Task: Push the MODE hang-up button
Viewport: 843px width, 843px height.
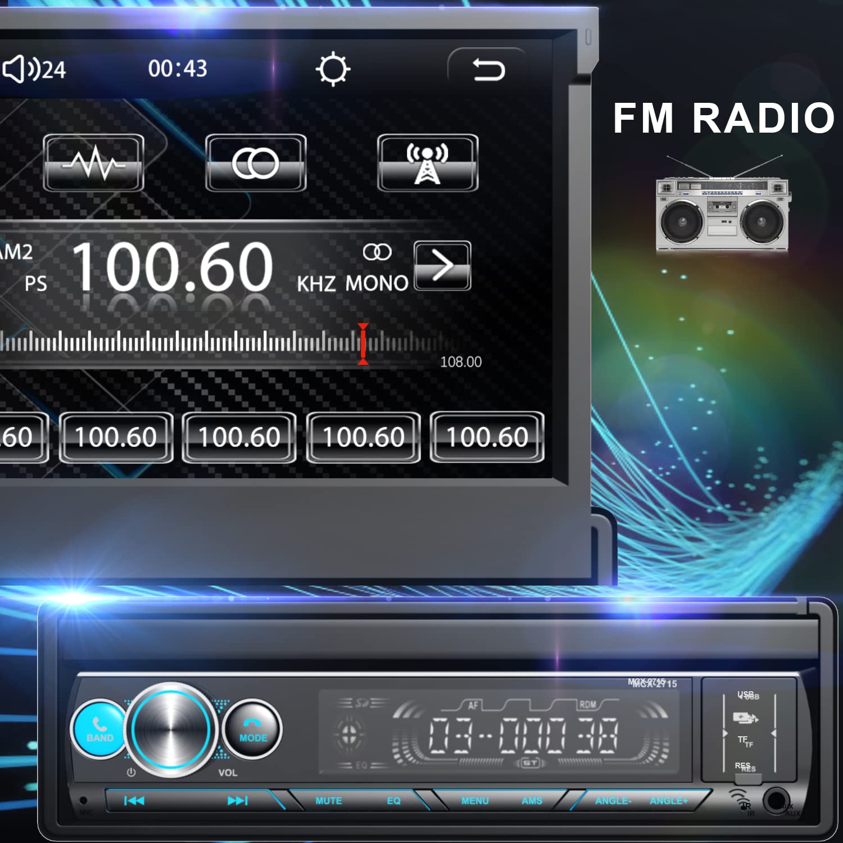Action: (253, 729)
